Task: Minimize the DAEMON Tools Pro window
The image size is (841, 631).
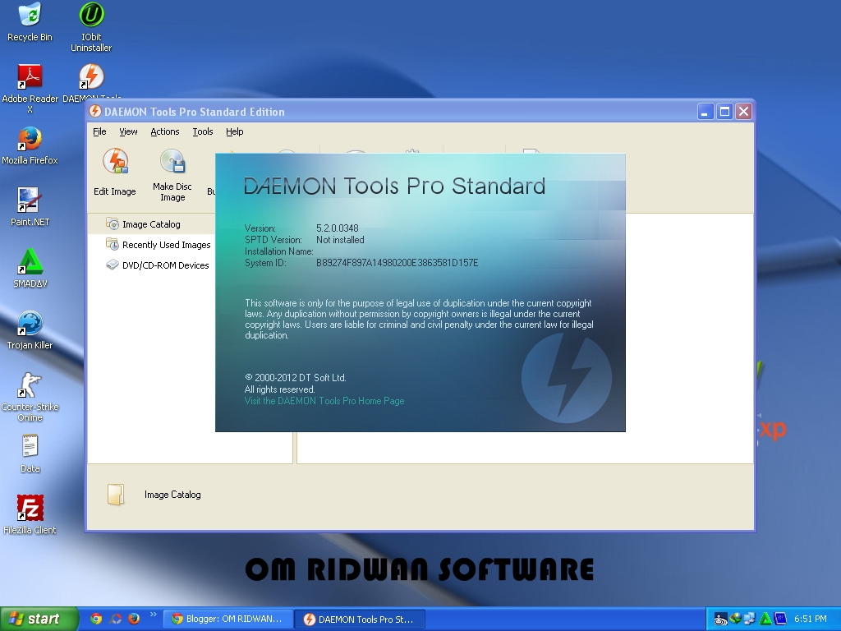Action: (x=705, y=112)
